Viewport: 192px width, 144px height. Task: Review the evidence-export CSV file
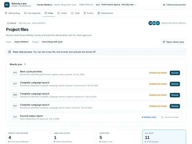pyautogui.click(x=175, y=95)
